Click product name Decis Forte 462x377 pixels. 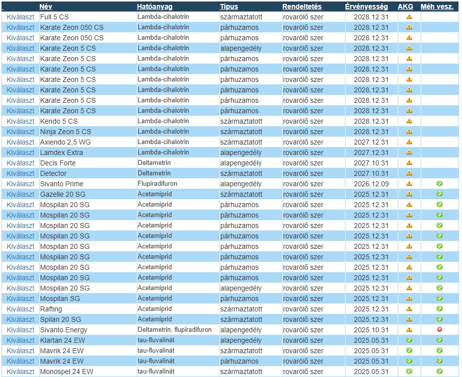pyautogui.click(x=58, y=163)
